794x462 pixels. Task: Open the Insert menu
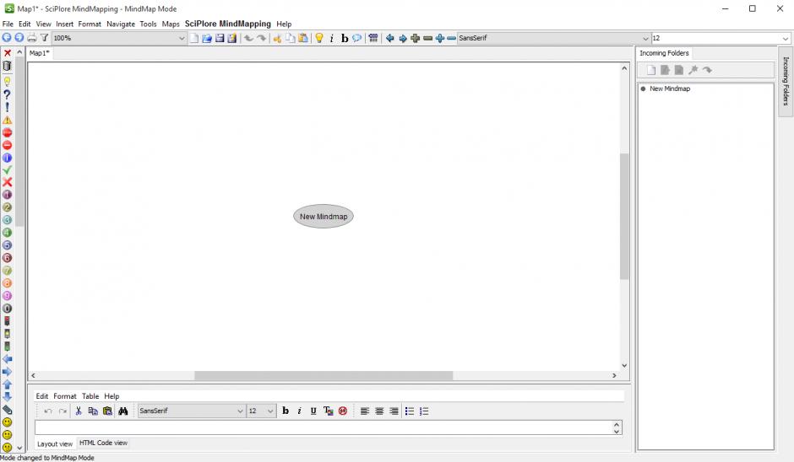coord(64,24)
